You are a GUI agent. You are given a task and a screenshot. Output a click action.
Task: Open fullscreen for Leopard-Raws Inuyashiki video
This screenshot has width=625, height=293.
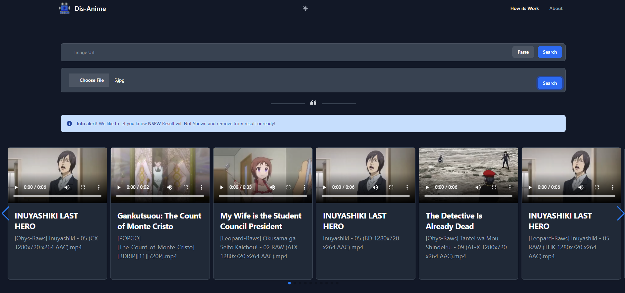[597, 187]
